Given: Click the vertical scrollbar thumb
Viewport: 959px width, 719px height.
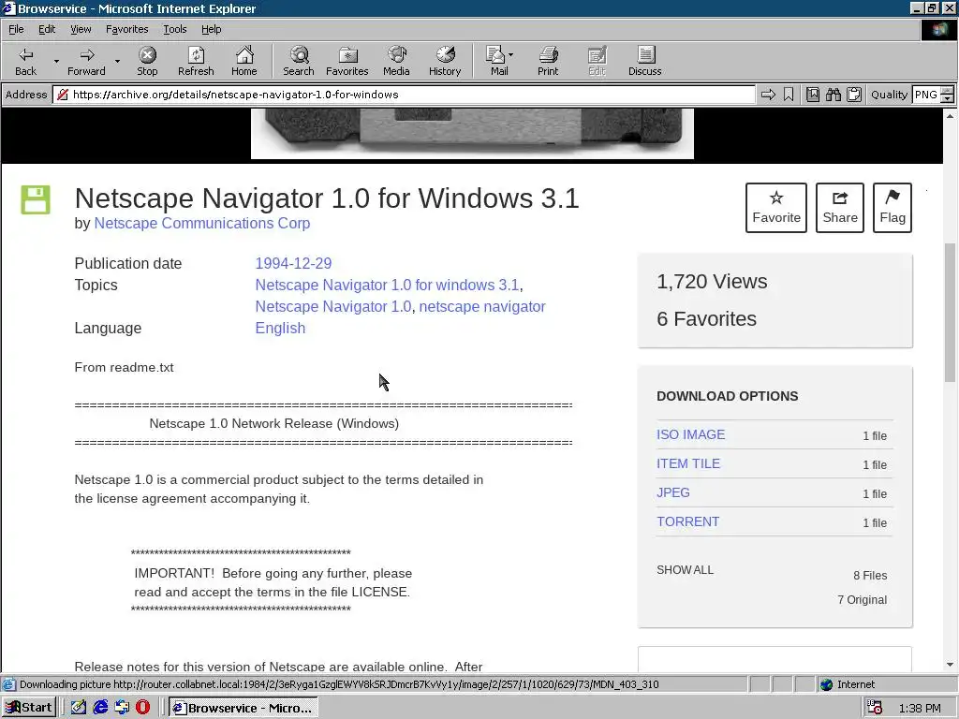Looking at the screenshot, I should point(950,313).
